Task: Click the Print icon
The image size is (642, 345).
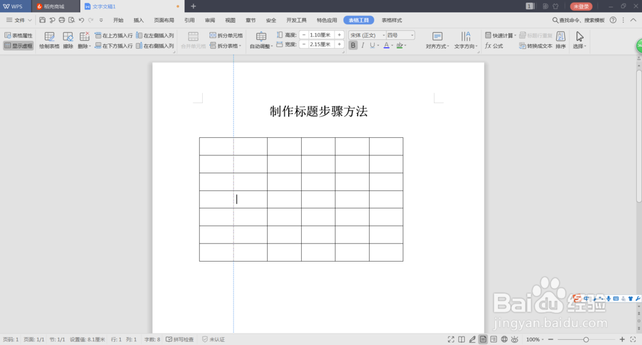Action: [62, 20]
